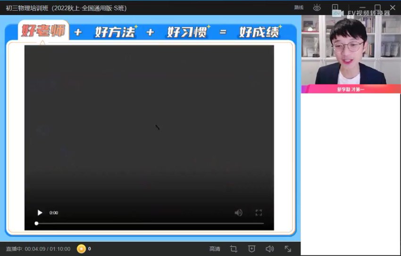Image resolution: width=401 pixels, height=256 pixels.
Task: Click the gold coin icon
Action: coord(81,249)
